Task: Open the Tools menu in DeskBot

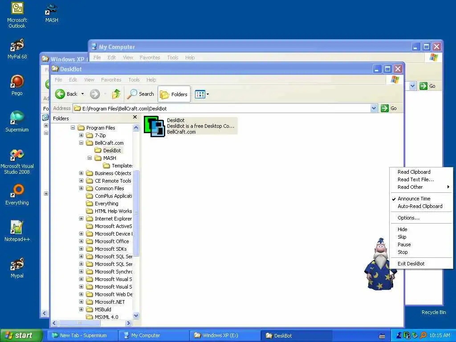Action: click(x=134, y=80)
